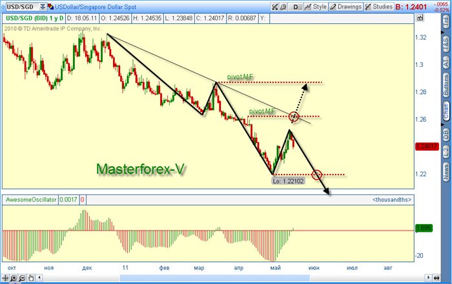Screen dimensions: 452x284
Task: Open the AT side tab
Action: click(446, 62)
